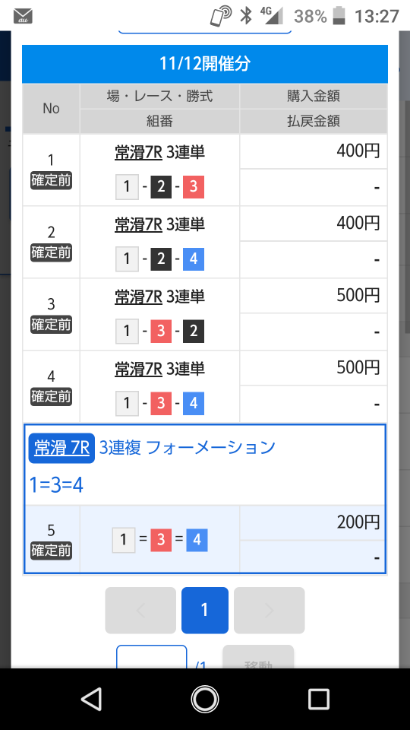Tap the Bluetooth status bar icon
Screen dimensions: 410x730
[x=245, y=16]
